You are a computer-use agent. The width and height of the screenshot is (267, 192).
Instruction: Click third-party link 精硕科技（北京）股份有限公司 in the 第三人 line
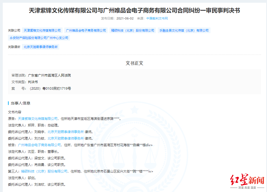click(44, 171)
